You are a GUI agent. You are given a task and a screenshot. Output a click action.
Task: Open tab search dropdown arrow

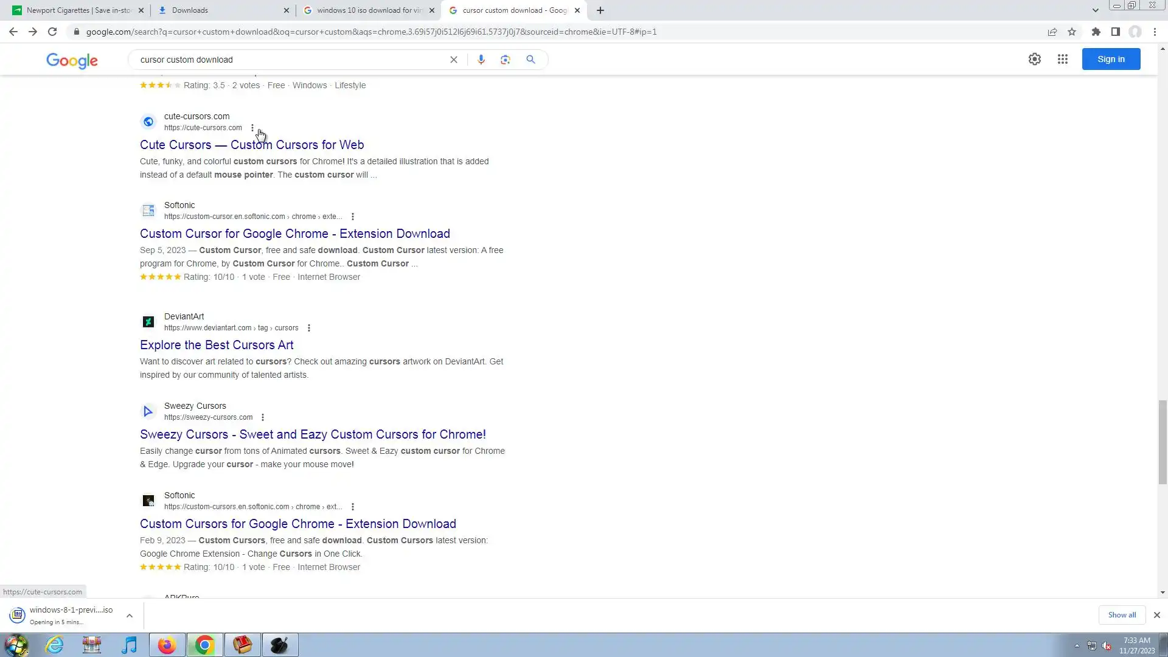1095,10
